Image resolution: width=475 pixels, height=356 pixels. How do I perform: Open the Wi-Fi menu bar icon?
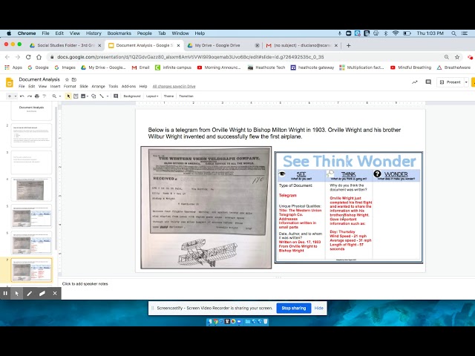[396, 33]
